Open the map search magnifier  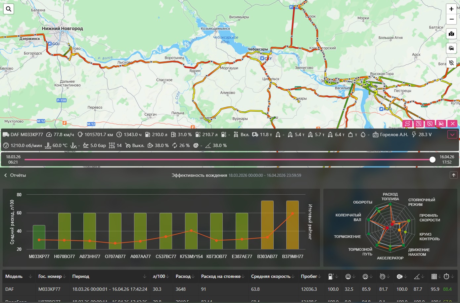tap(9, 9)
